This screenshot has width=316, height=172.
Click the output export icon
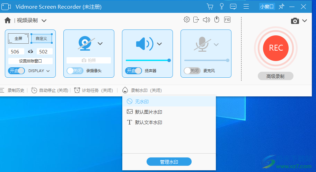click(x=196, y=19)
